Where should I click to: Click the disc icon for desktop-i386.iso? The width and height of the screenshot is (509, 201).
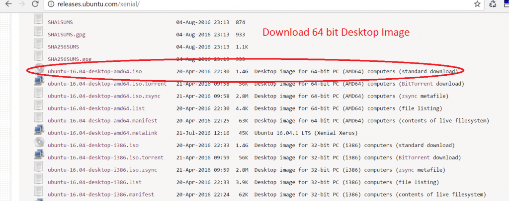[x=39, y=143]
